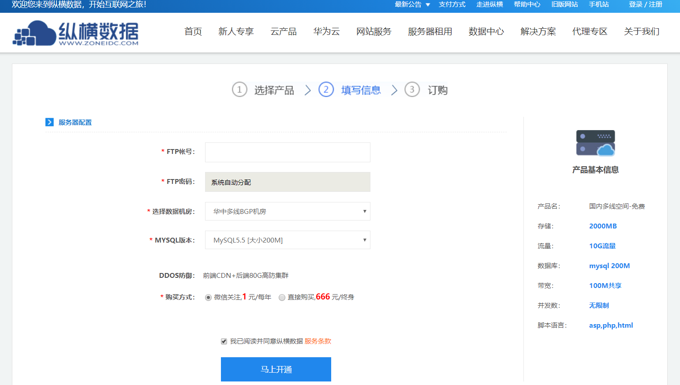Click 走进纵横 in top bar
Image resolution: width=680 pixels, height=385 pixels.
[x=489, y=4]
